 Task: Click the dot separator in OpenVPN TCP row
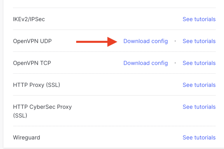(x=175, y=63)
